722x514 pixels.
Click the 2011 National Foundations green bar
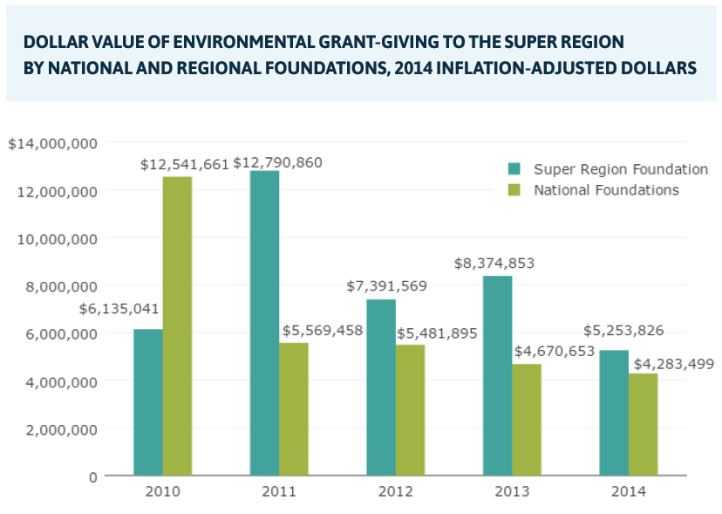[294, 409]
